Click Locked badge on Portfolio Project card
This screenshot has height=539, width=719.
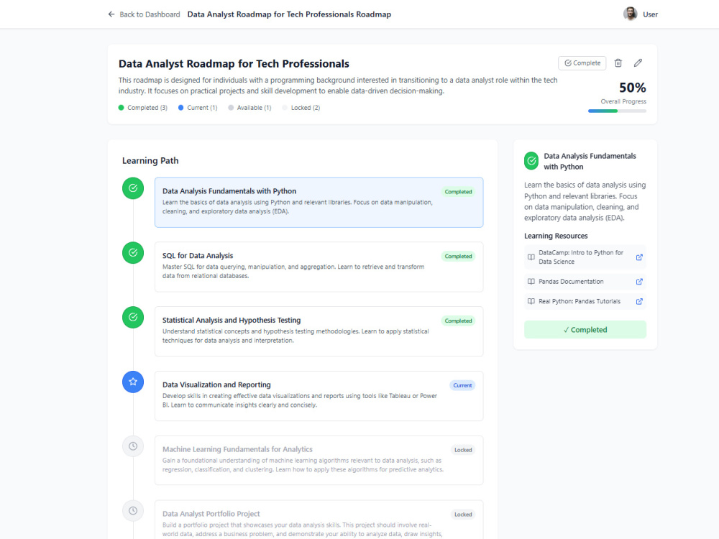click(463, 515)
